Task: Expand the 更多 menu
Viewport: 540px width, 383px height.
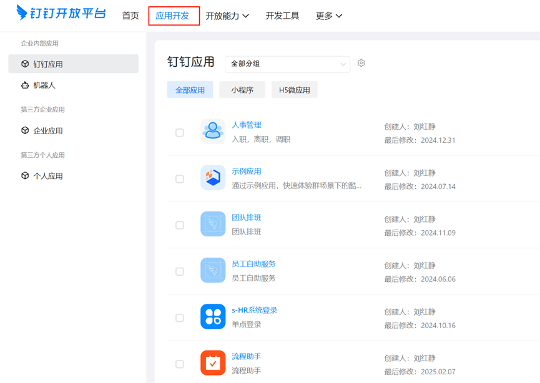Action: [329, 16]
